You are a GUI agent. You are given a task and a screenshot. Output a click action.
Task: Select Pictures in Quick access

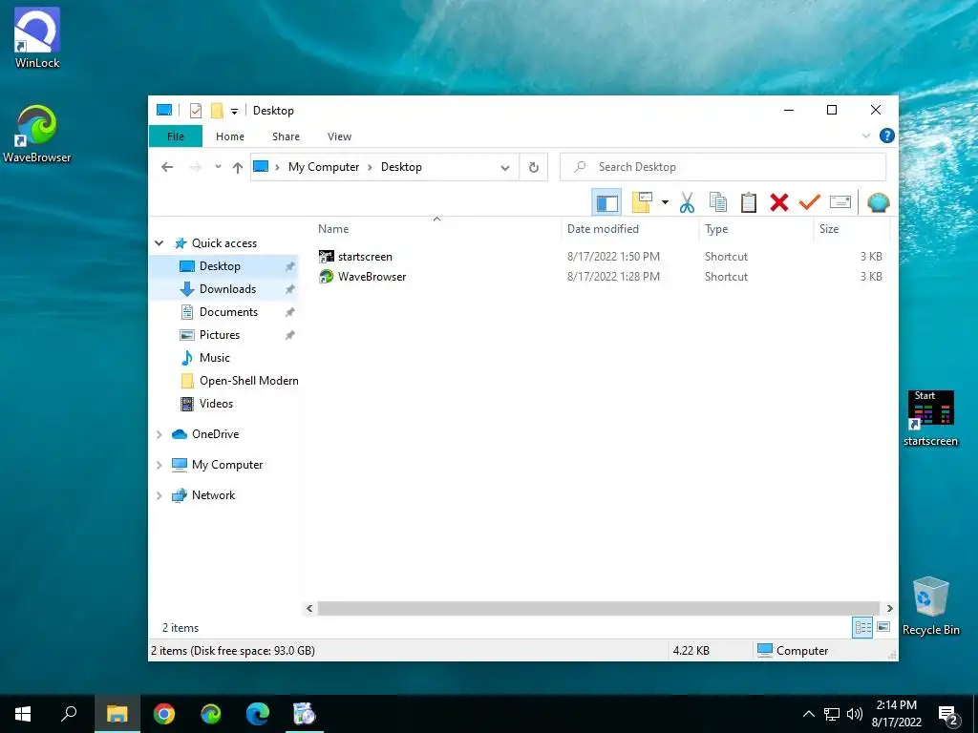point(224,335)
